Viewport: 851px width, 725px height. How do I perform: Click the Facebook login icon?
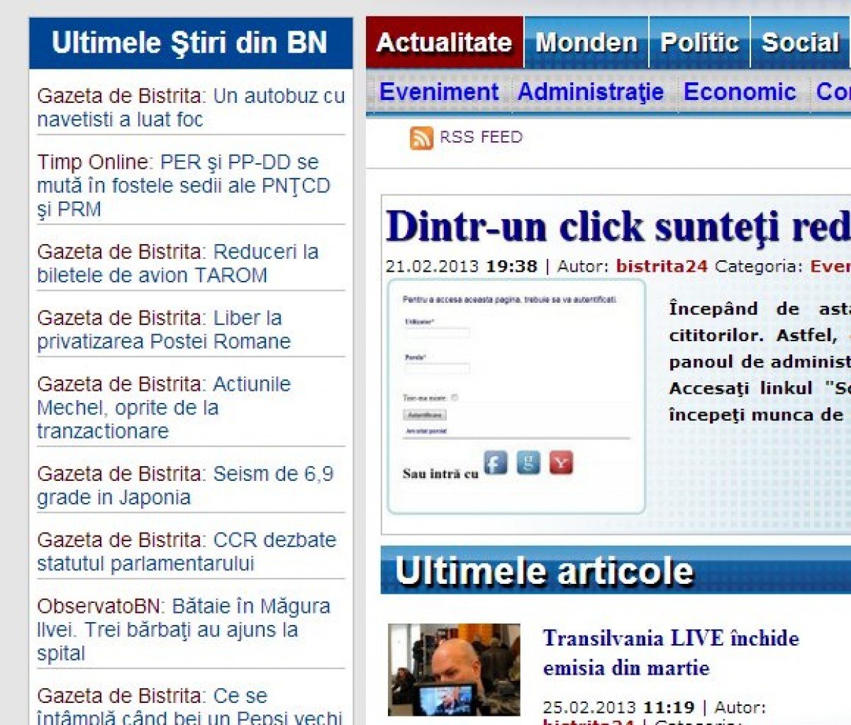pos(496,463)
